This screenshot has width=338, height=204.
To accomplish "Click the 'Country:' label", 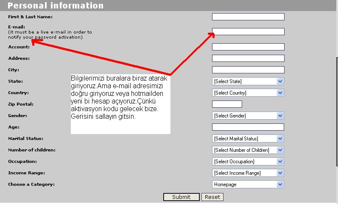I will (18, 93).
